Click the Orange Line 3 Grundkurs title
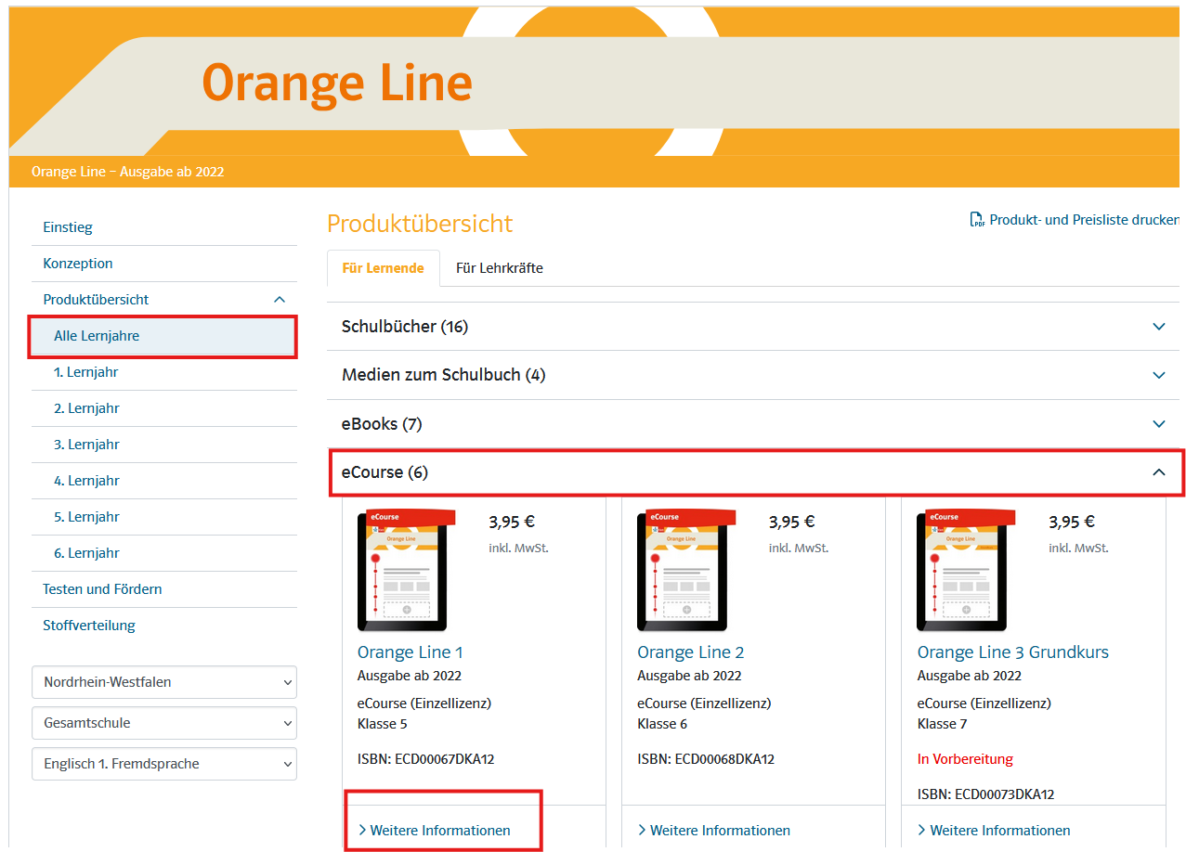Viewport: 1186px width, 852px height. 1012,652
